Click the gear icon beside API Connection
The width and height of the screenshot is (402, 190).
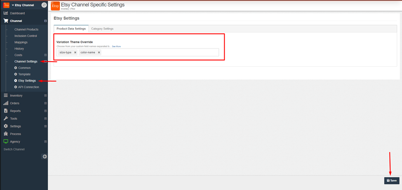click(x=16, y=87)
